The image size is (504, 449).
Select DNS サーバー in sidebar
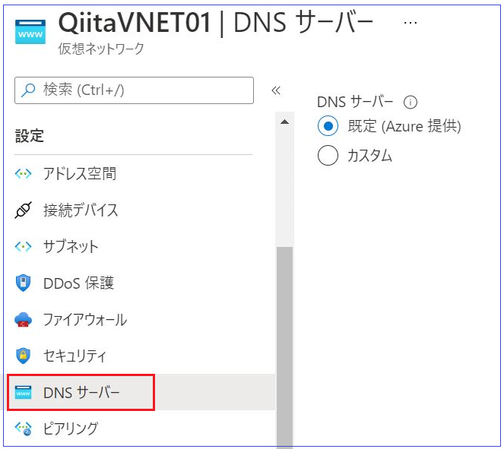[81, 392]
